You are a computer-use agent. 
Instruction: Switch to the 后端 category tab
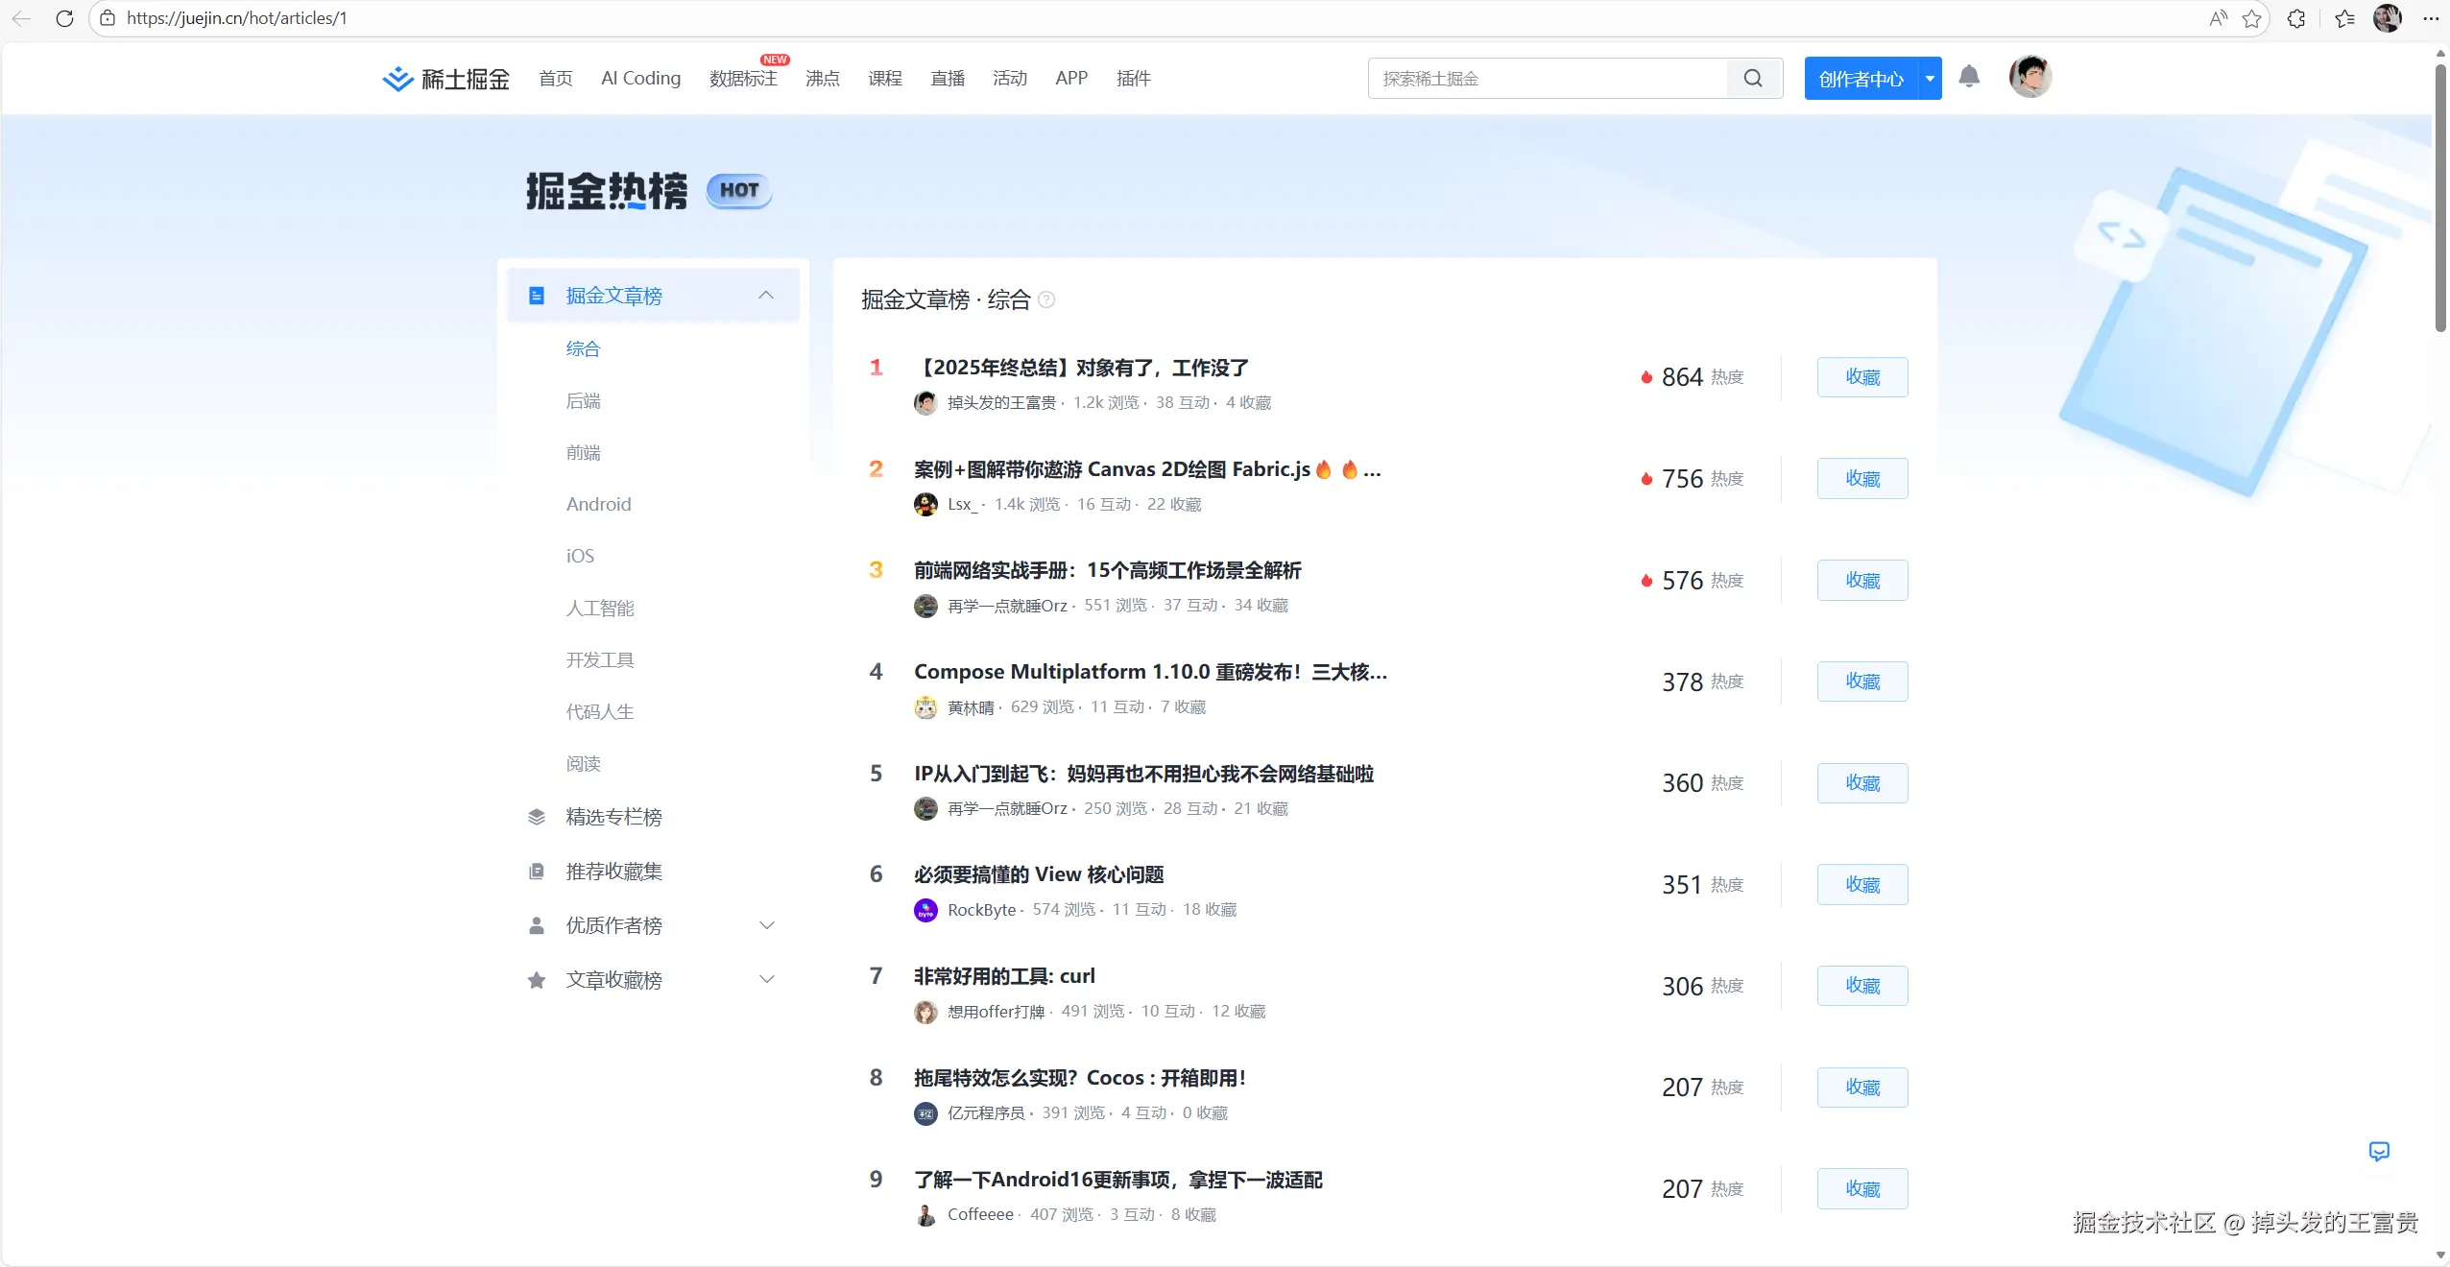(583, 400)
